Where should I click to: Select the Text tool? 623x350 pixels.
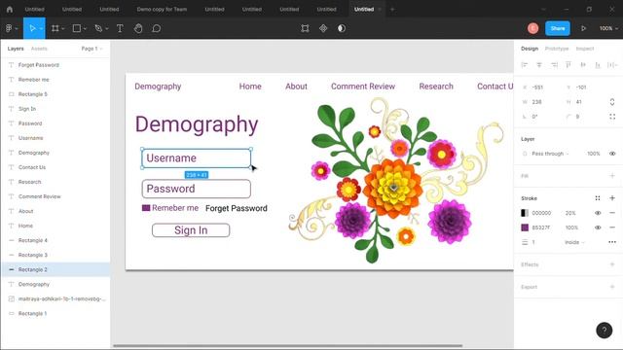[x=120, y=28]
